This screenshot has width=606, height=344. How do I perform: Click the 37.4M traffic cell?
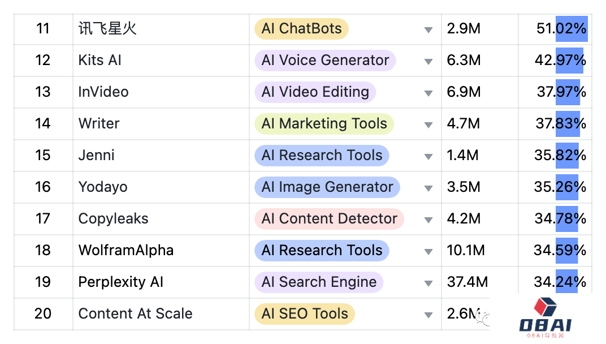[x=480, y=282]
